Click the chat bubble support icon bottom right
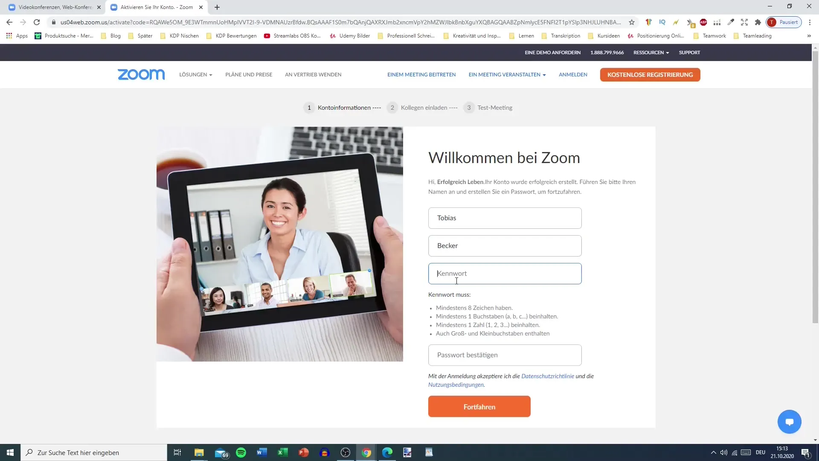 790,422
